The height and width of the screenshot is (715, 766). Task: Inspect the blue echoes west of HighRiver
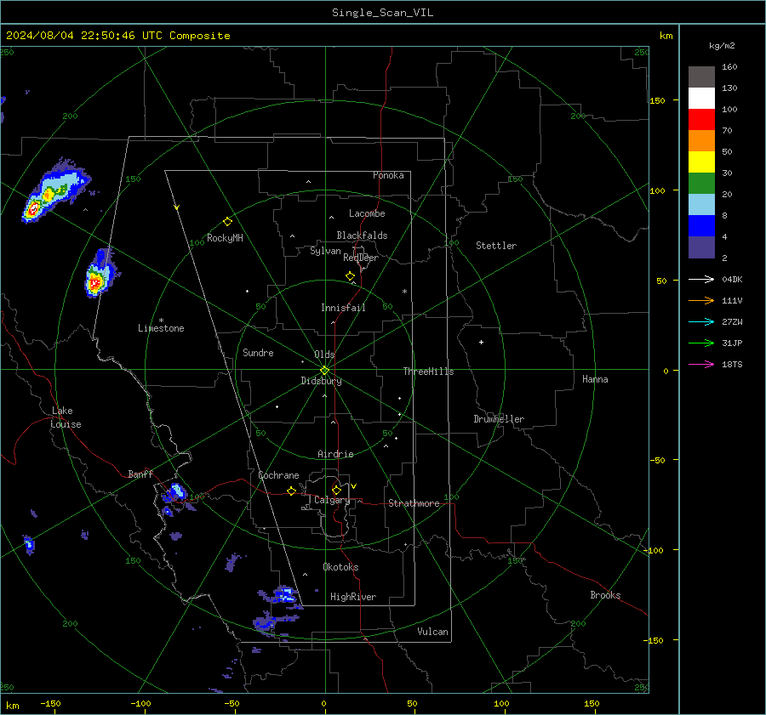[x=283, y=595]
